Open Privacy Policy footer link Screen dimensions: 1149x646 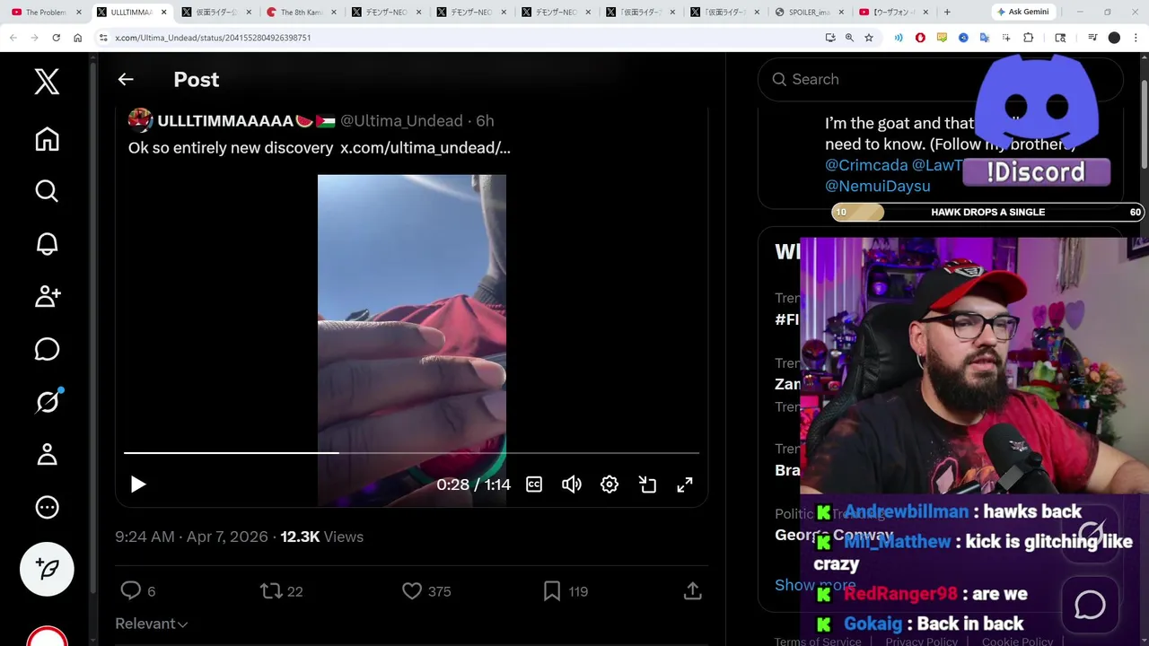point(921,641)
